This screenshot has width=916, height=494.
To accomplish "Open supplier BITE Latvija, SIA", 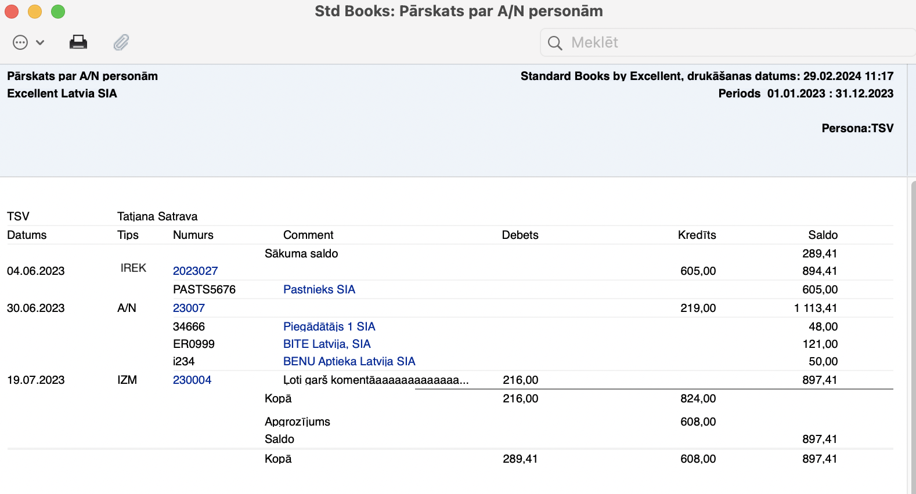I will 327,344.
